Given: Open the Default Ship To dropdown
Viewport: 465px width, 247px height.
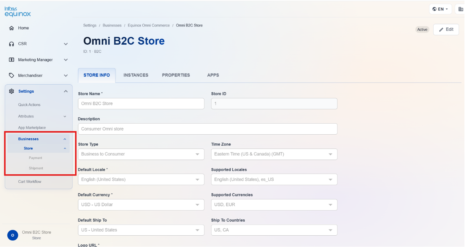Looking at the screenshot, I should (x=141, y=230).
